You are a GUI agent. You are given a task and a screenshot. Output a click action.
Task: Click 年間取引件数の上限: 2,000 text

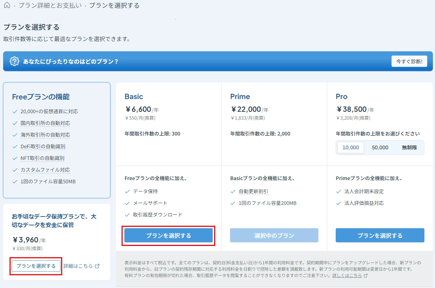click(x=260, y=134)
